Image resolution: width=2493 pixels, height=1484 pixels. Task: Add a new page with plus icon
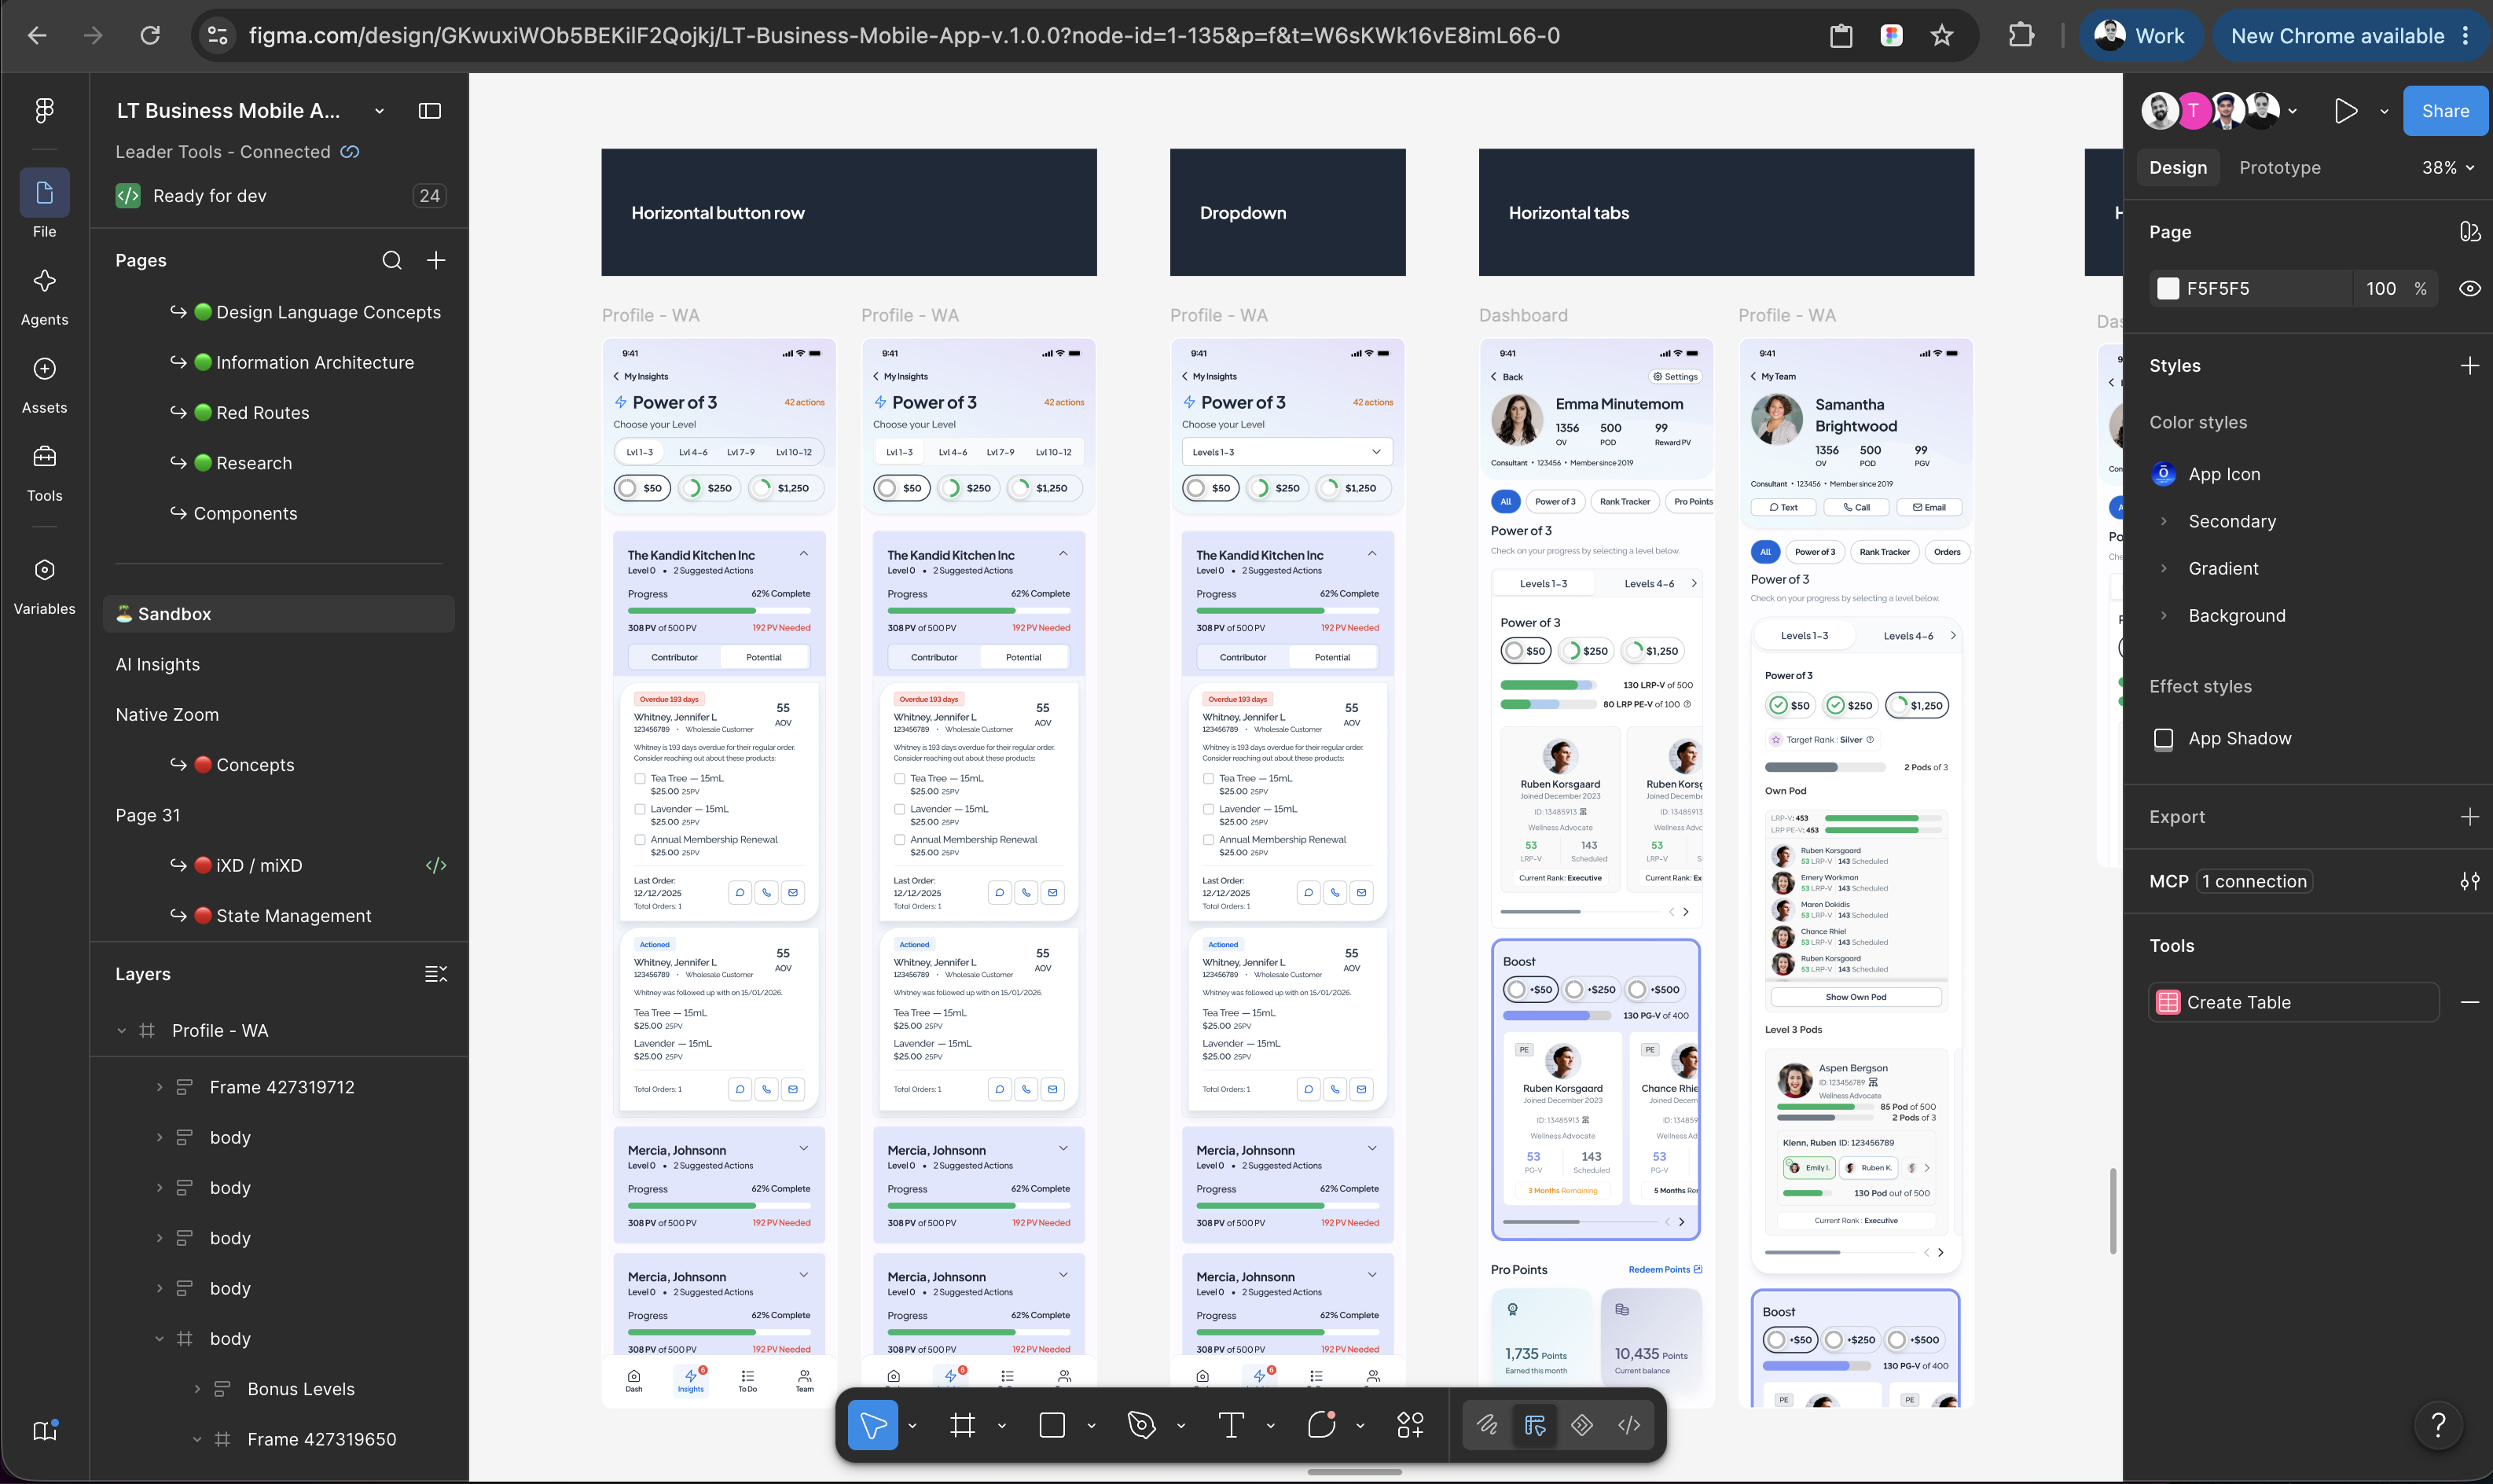pyautogui.click(x=436, y=261)
